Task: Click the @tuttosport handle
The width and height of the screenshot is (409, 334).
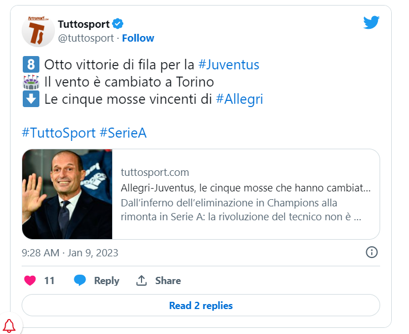Action: pos(86,38)
